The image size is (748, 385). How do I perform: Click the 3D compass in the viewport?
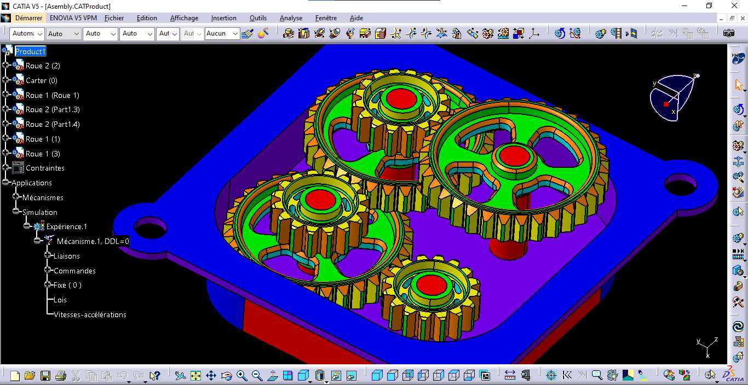click(x=675, y=96)
